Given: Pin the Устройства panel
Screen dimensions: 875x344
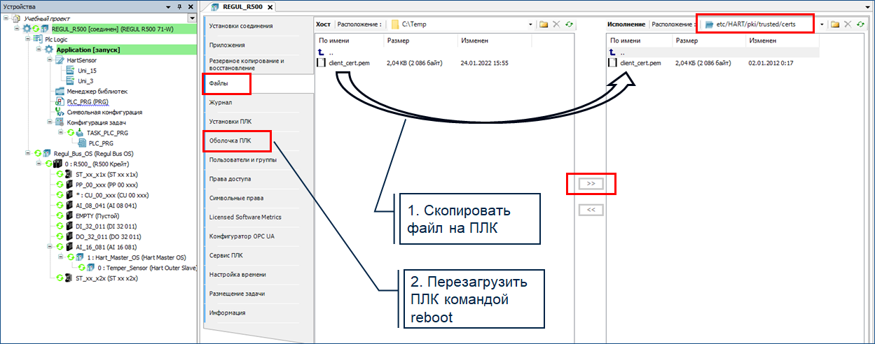Looking at the screenshot, I should click(179, 6).
